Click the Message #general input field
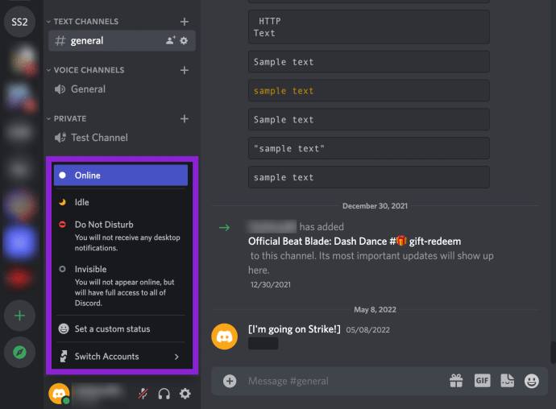Image resolution: width=556 pixels, height=409 pixels. pos(344,381)
